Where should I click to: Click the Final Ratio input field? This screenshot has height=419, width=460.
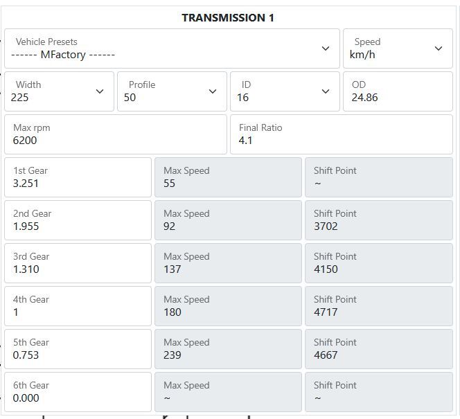point(341,134)
